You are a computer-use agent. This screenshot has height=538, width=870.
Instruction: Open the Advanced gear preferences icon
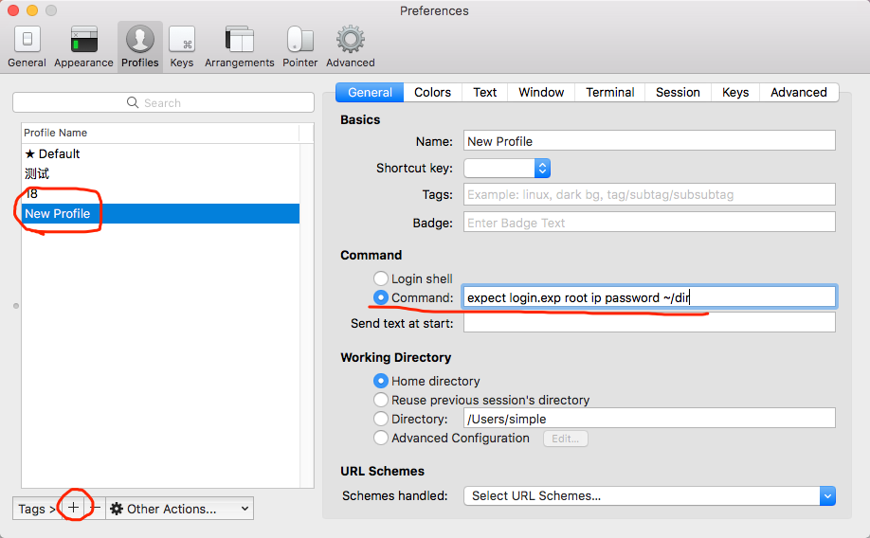click(x=350, y=40)
